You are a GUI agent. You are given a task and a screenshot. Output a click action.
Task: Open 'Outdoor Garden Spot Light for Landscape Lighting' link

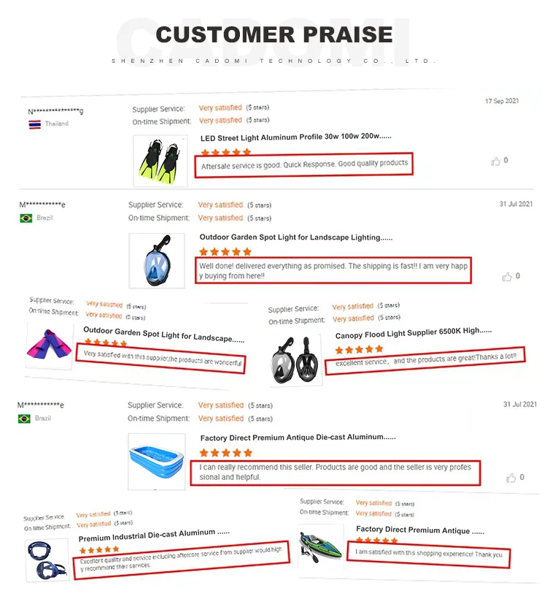(x=296, y=237)
